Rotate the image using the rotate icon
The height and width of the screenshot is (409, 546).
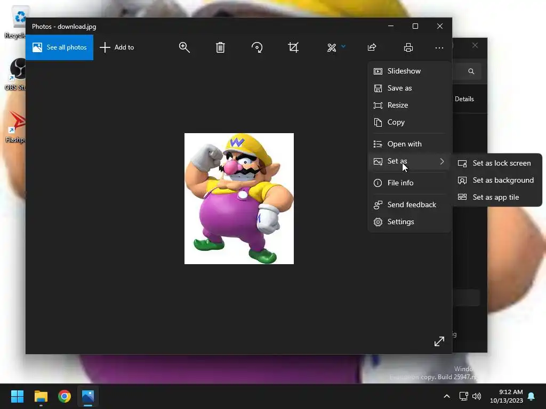(257, 47)
